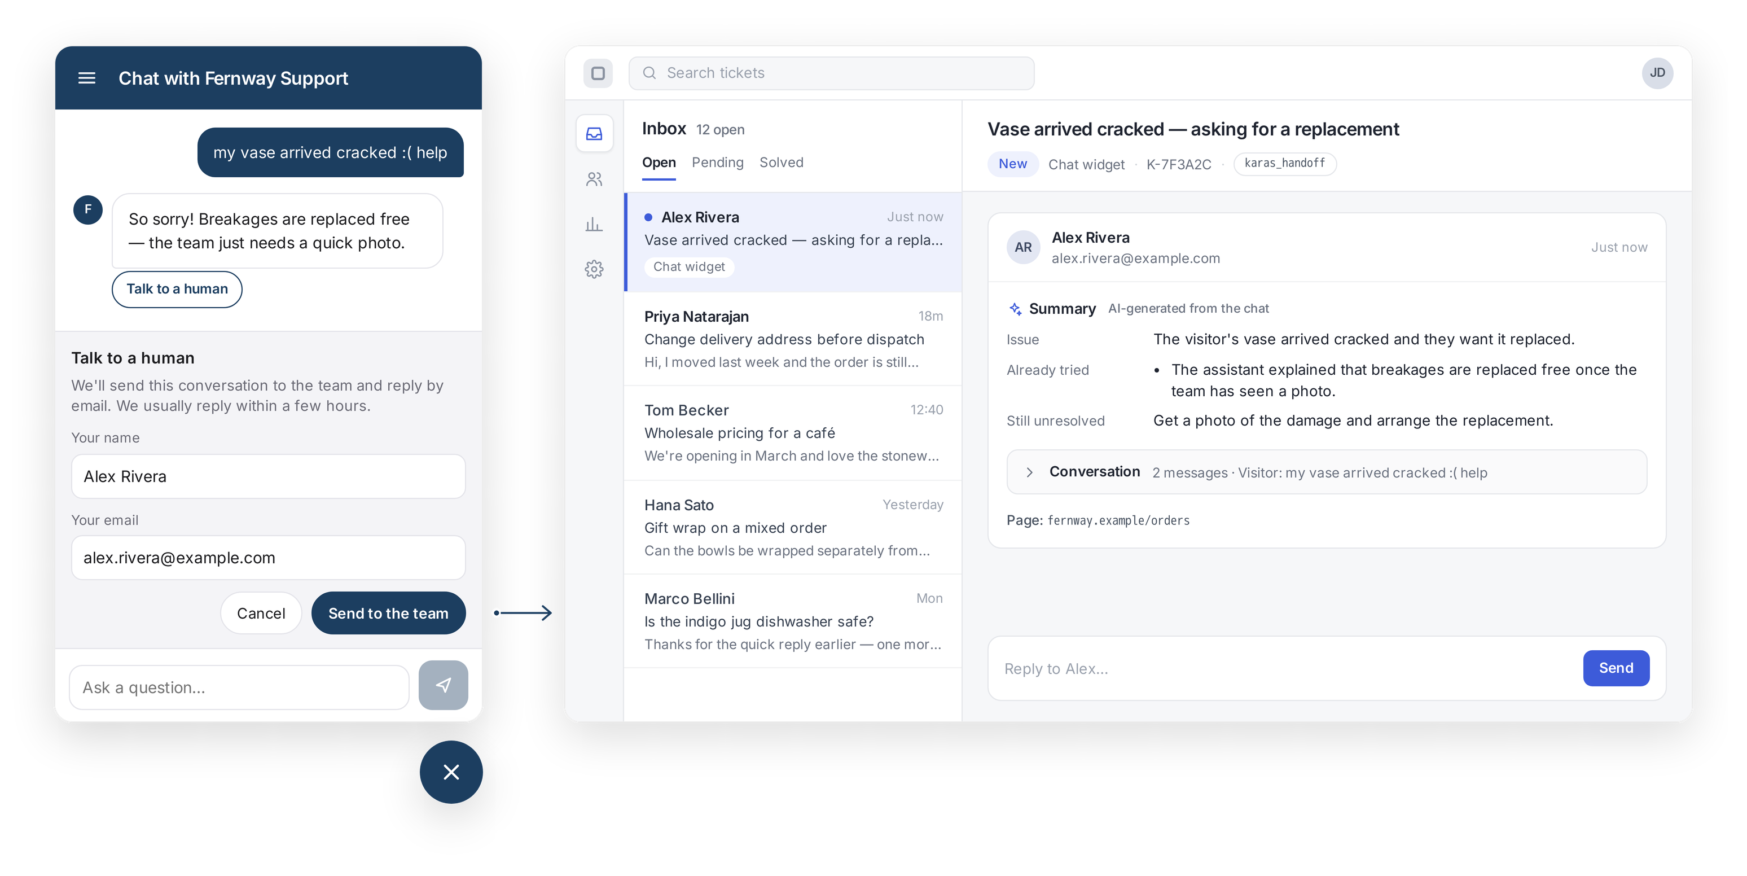
Task: Click the New status badge
Action: pyautogui.click(x=1012, y=164)
